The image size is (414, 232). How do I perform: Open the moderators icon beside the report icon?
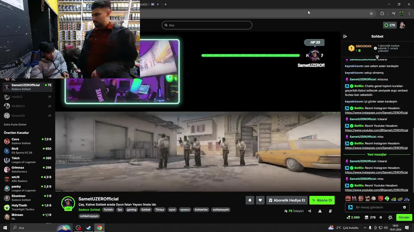[x=330, y=211]
